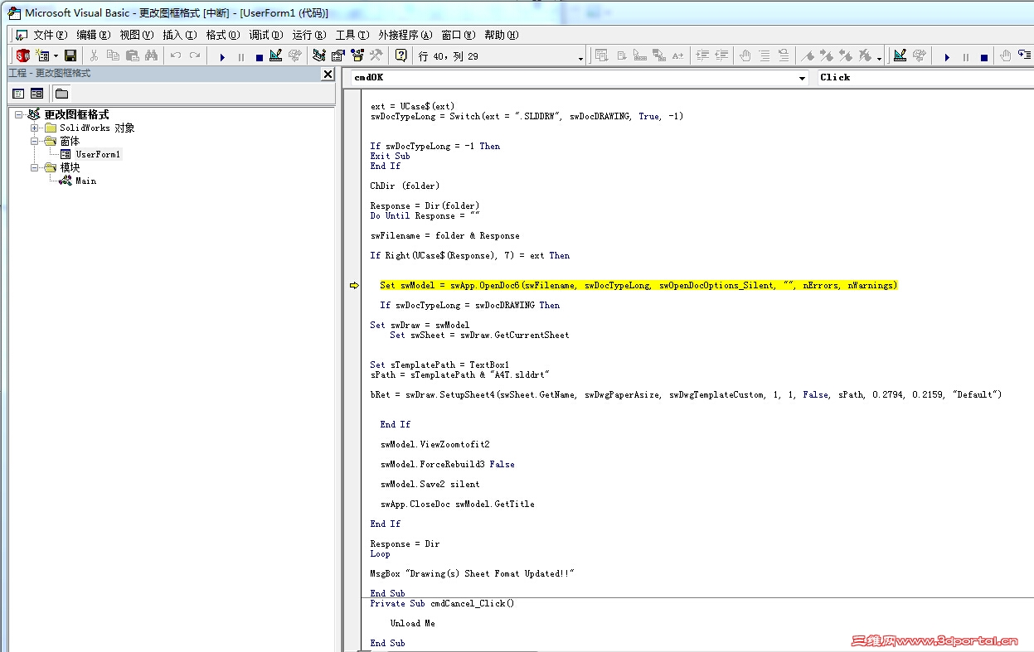The height and width of the screenshot is (652, 1034).
Task: Open the 视图(V) menu
Action: click(x=136, y=35)
